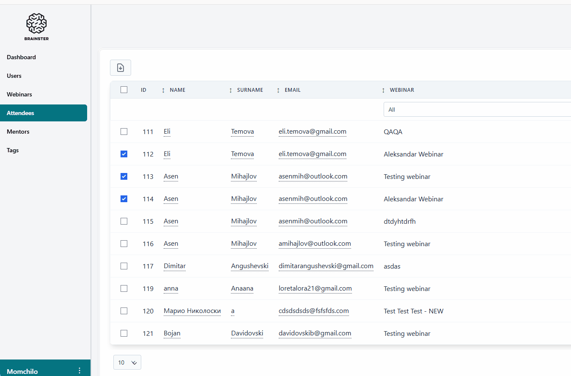Sort by Webinar using the sort arrow
The width and height of the screenshot is (571, 376).
pos(383,90)
